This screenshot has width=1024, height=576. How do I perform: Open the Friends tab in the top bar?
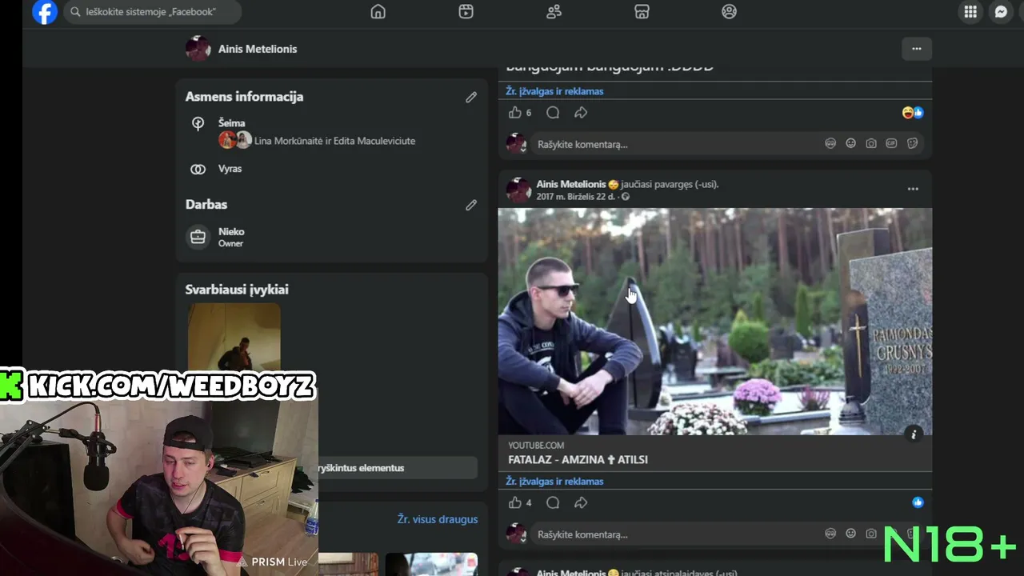(554, 12)
